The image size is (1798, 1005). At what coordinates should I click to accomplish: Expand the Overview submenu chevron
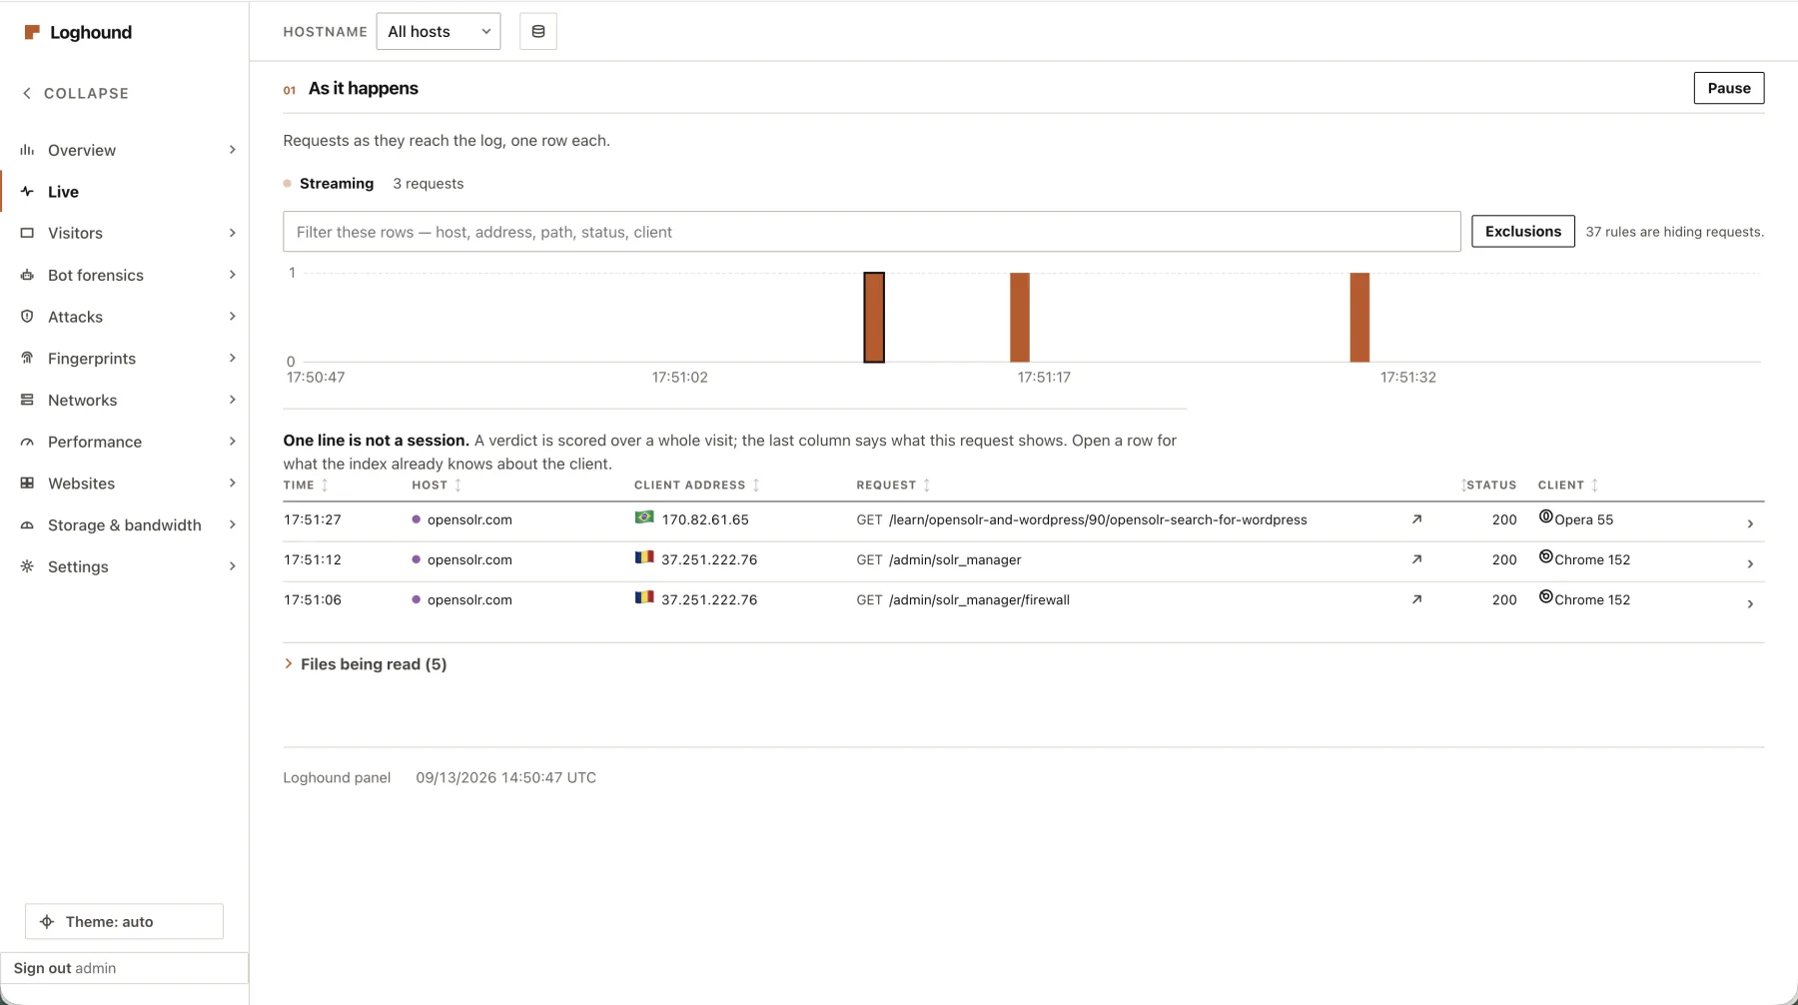point(232,150)
